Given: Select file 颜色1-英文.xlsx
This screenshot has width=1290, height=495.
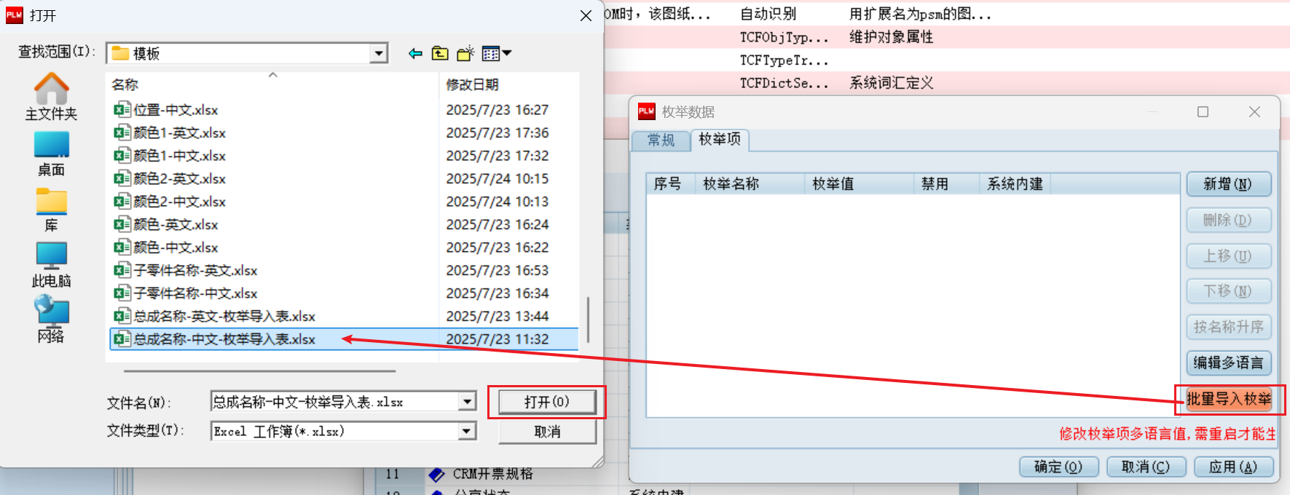Looking at the screenshot, I should click(179, 132).
